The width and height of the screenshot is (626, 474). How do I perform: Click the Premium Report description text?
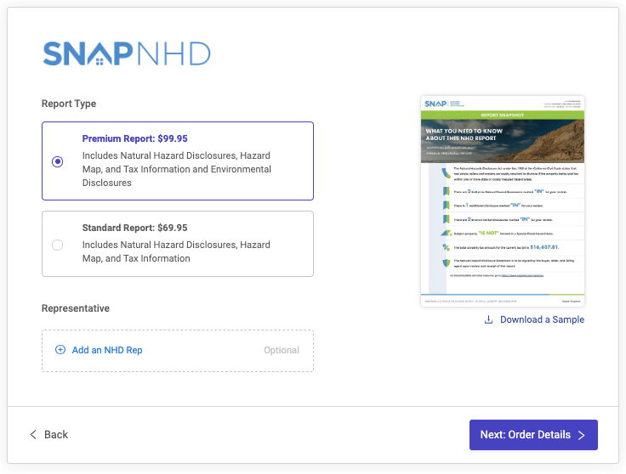pos(177,169)
